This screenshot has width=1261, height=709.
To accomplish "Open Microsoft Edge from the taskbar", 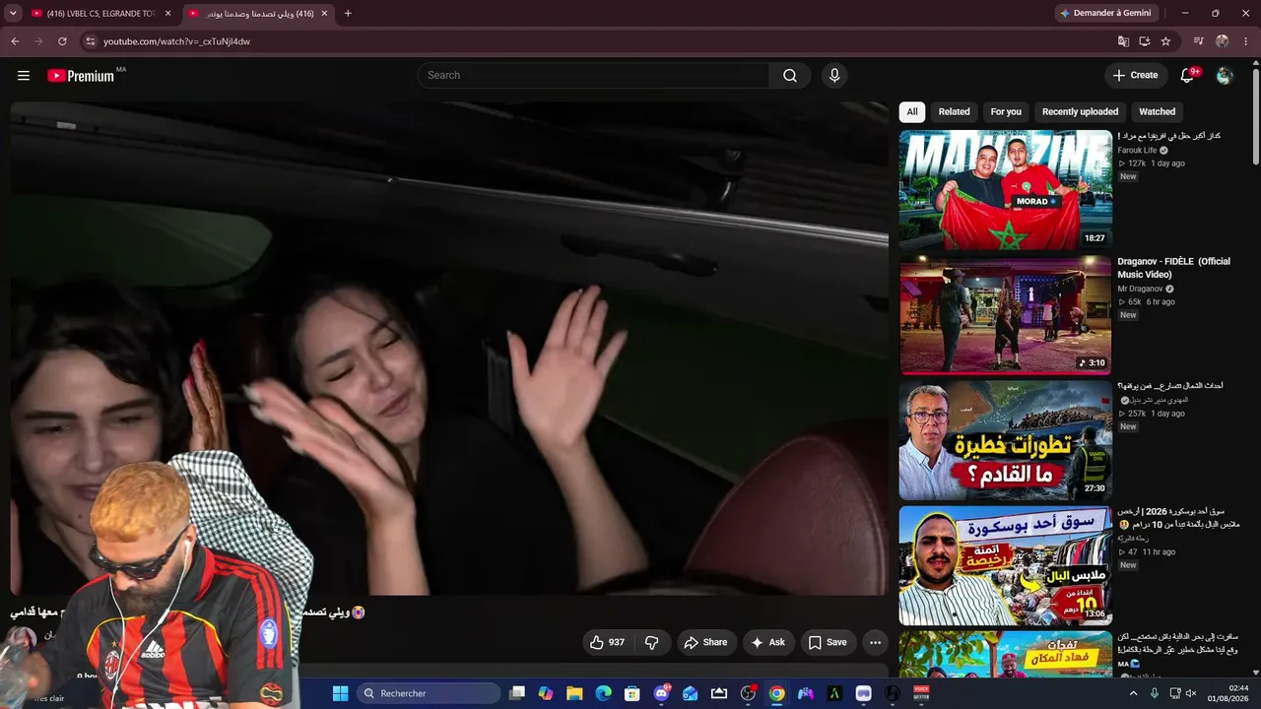I will tap(603, 693).
